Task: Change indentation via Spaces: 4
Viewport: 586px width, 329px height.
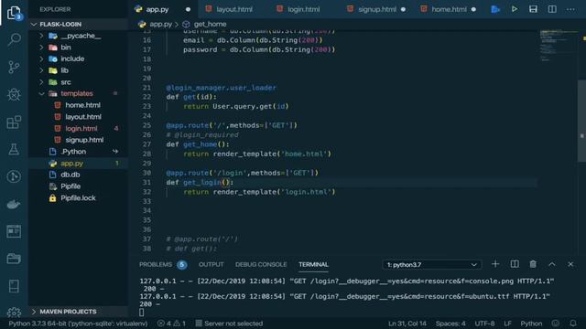Action: [x=450, y=324]
